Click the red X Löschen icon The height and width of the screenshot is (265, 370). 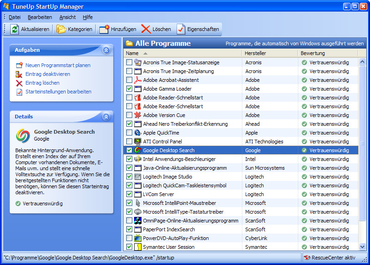pos(146,29)
